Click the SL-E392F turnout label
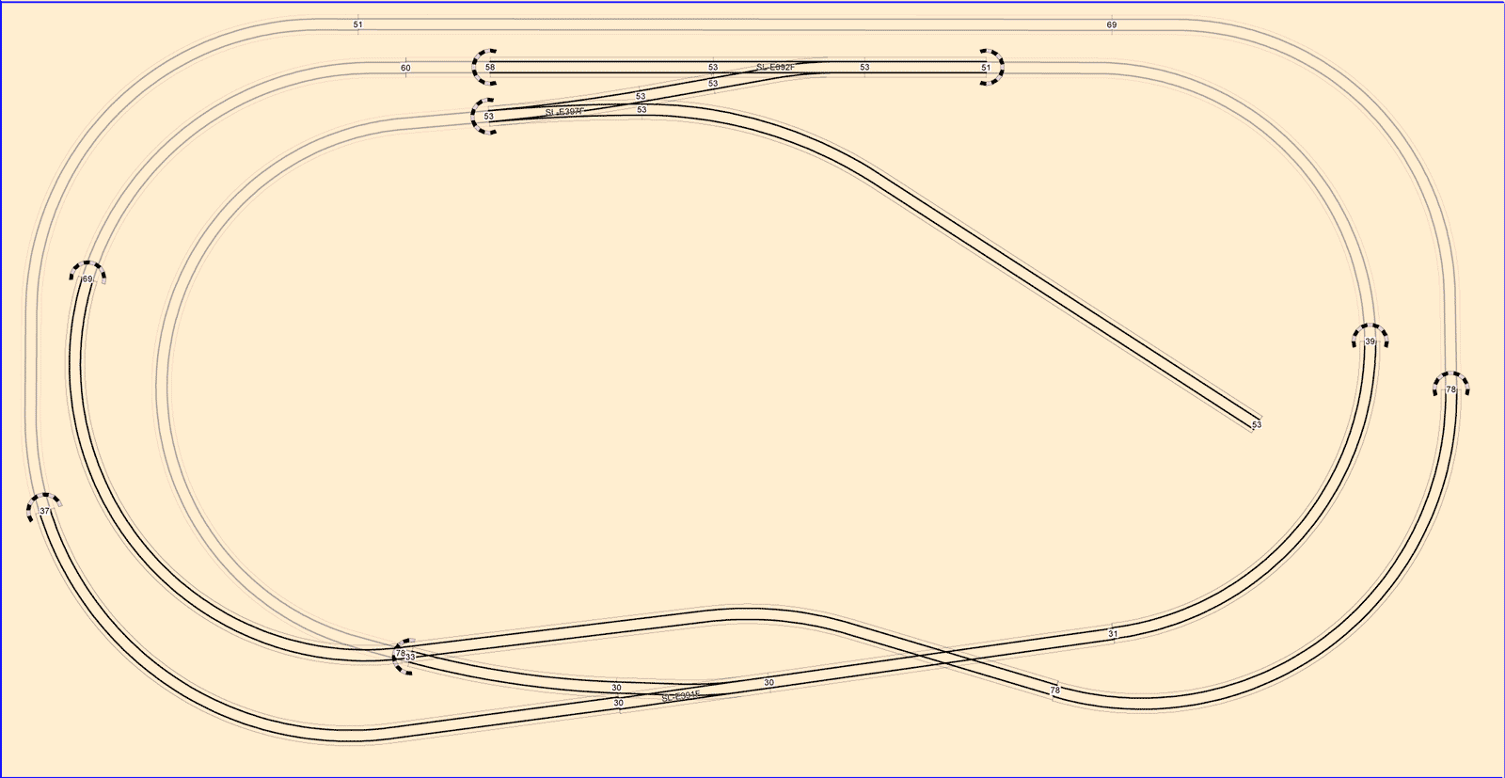 [776, 67]
